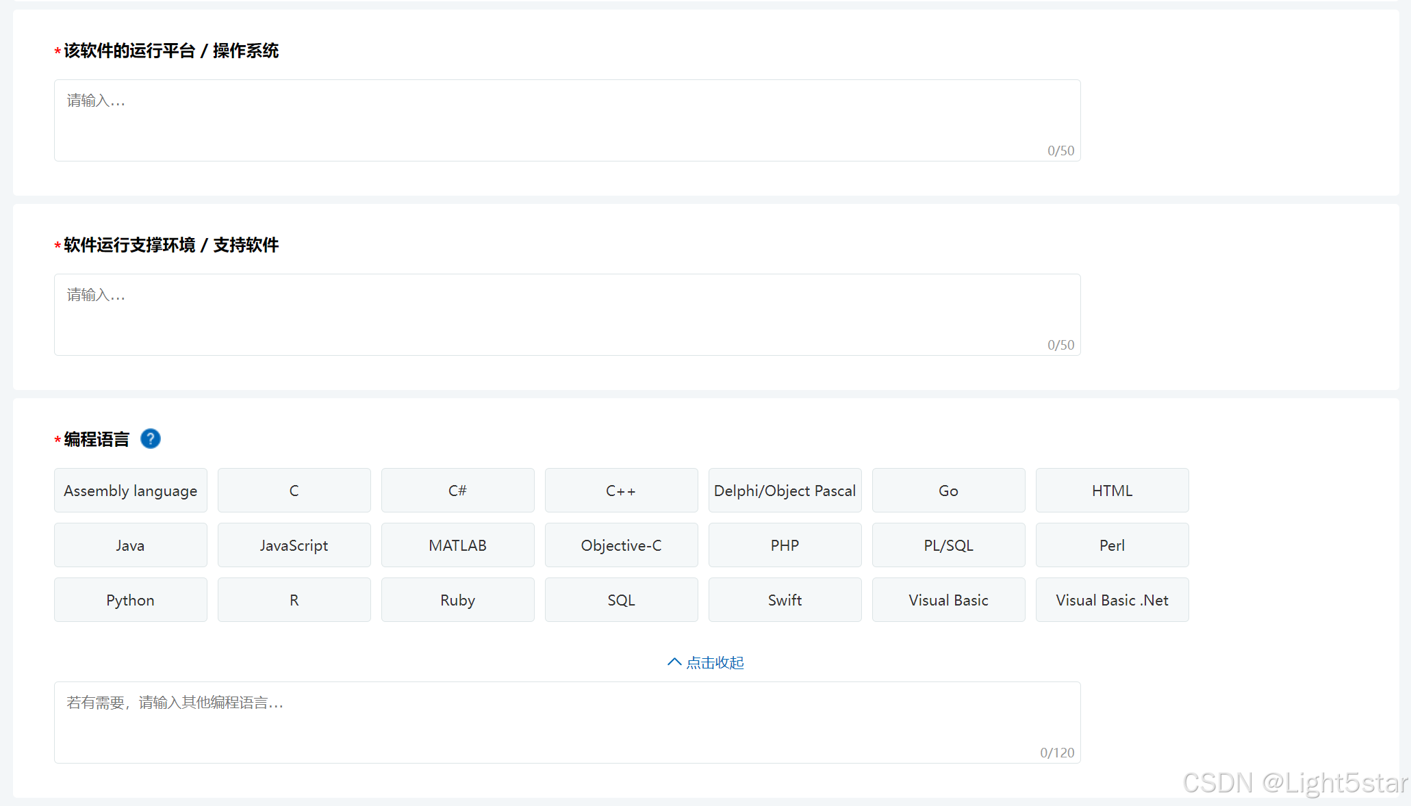
Task: Choose the C++ language button
Action: point(621,491)
